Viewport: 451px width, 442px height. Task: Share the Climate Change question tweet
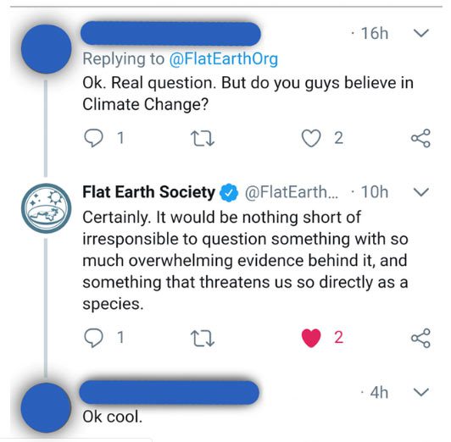click(420, 138)
